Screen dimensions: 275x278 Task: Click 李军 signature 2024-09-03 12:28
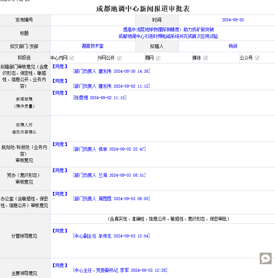tap(120, 270)
